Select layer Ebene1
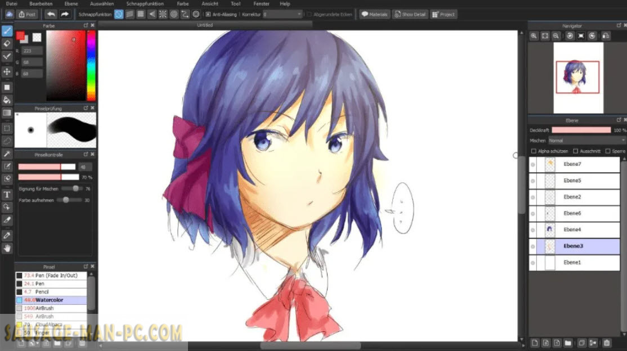Viewport: 627px width, 351px height. tap(575, 263)
